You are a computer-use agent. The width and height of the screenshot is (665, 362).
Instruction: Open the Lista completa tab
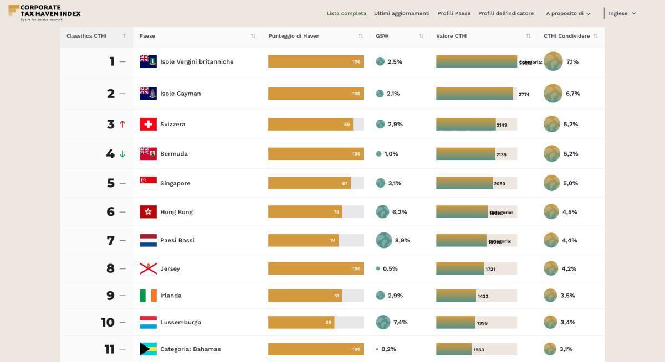346,13
